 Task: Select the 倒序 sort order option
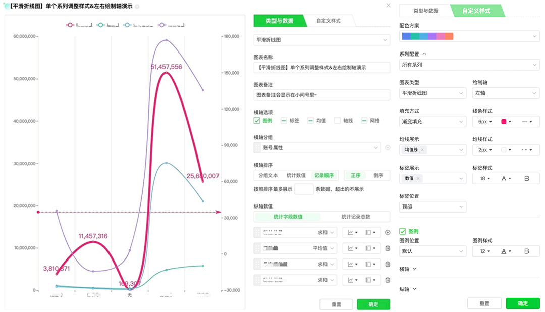[378, 175]
